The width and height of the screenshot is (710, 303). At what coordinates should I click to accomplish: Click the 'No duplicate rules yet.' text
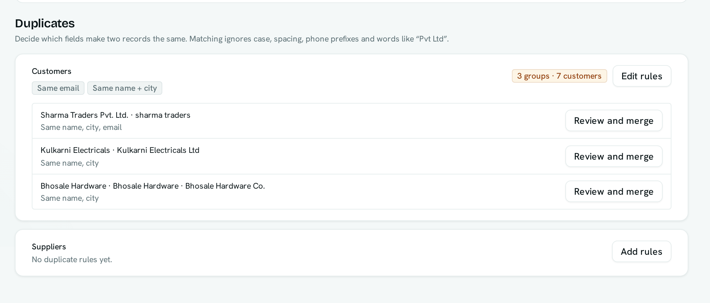[72, 259]
